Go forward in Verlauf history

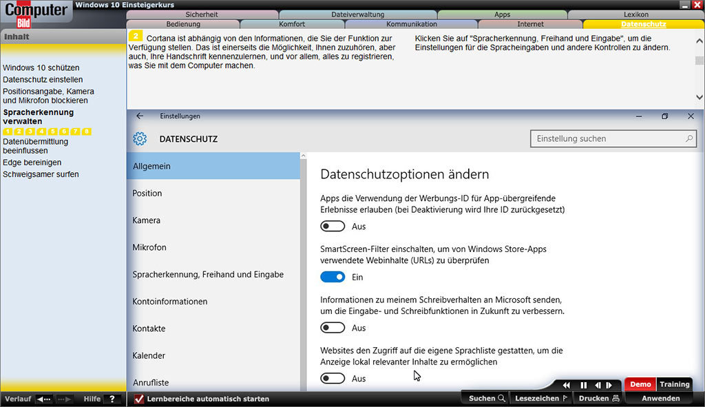pos(64,399)
